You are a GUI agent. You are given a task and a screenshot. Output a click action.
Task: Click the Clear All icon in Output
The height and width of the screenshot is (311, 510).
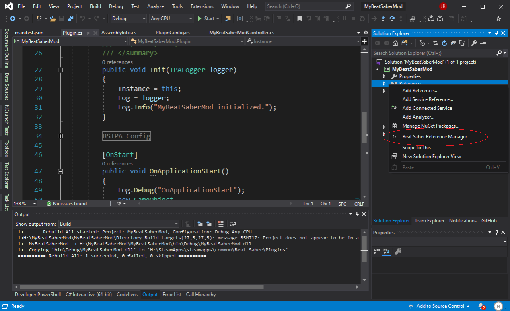click(x=221, y=224)
